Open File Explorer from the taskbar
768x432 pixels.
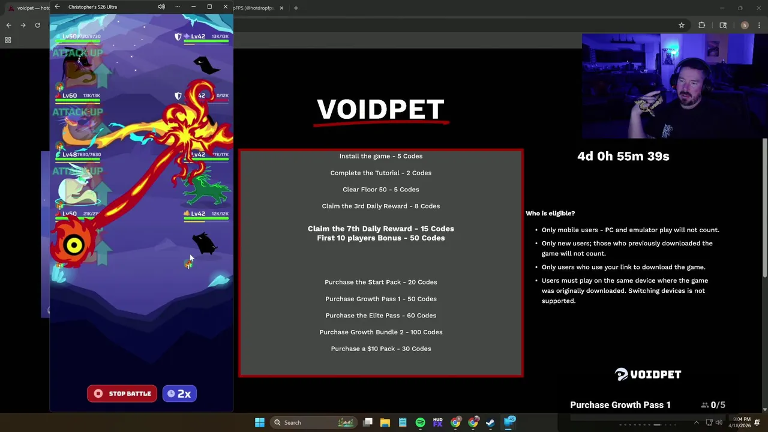(385, 422)
